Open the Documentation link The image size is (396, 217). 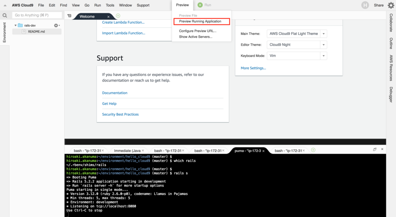coord(114,93)
